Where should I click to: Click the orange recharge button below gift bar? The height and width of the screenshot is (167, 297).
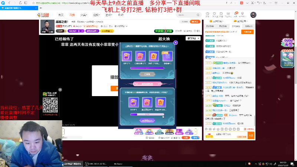(186, 138)
